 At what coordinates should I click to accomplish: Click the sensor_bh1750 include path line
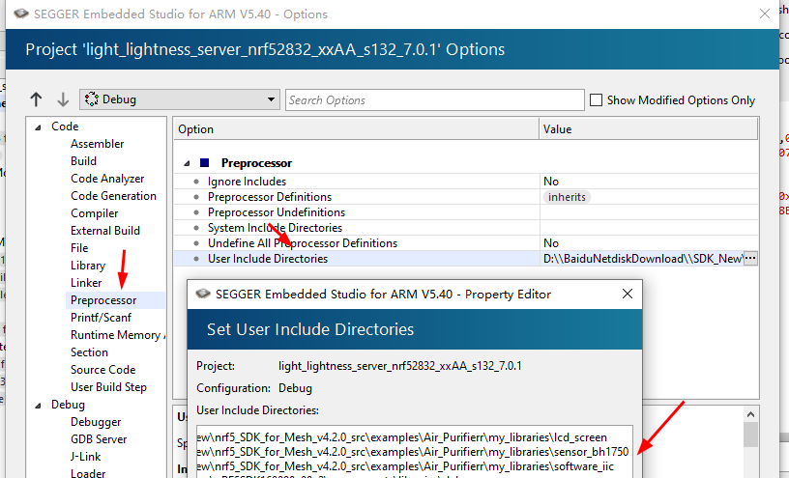tap(414, 452)
